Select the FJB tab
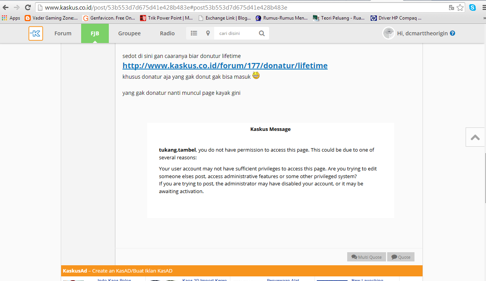 click(x=95, y=33)
